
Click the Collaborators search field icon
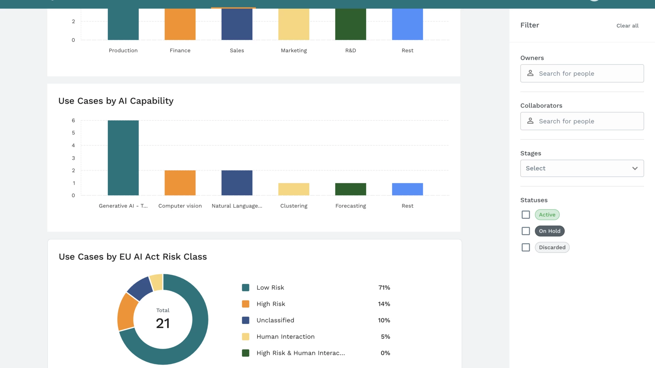click(x=531, y=120)
